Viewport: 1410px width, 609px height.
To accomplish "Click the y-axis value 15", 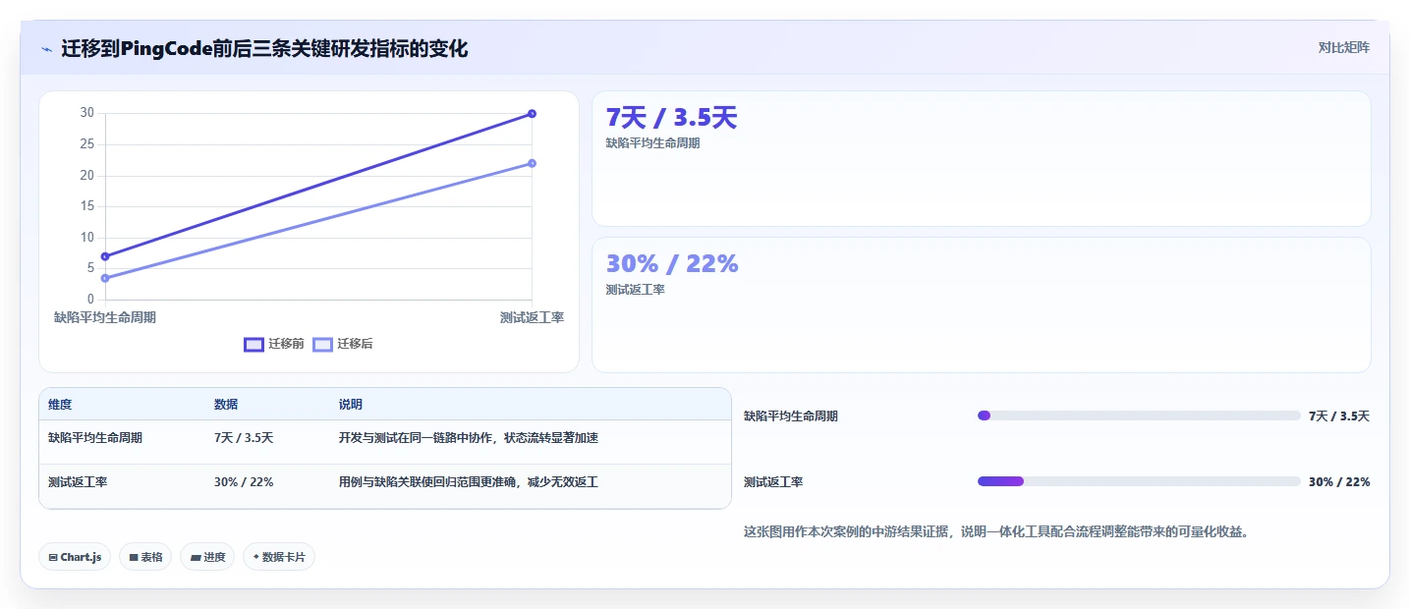I will [87, 206].
